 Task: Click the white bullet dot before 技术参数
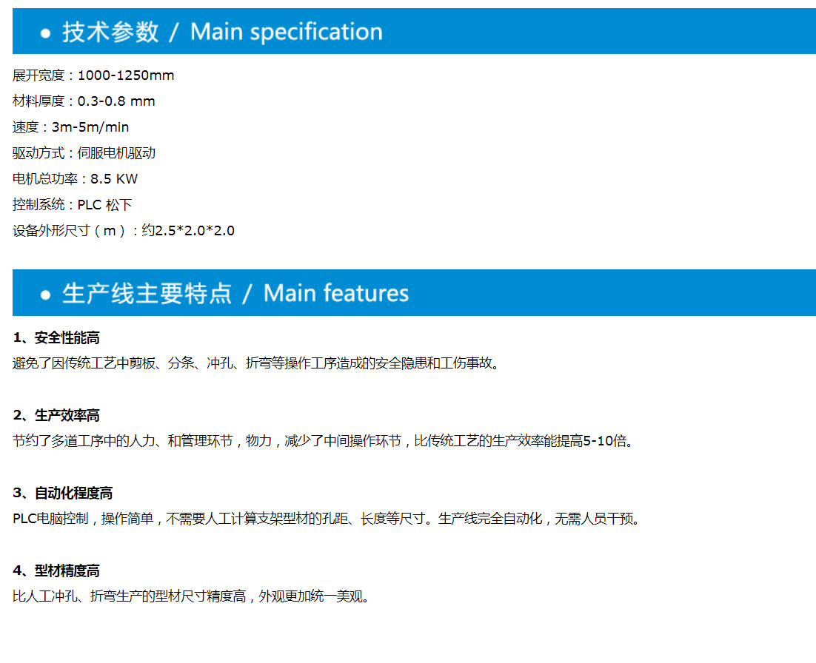46,33
